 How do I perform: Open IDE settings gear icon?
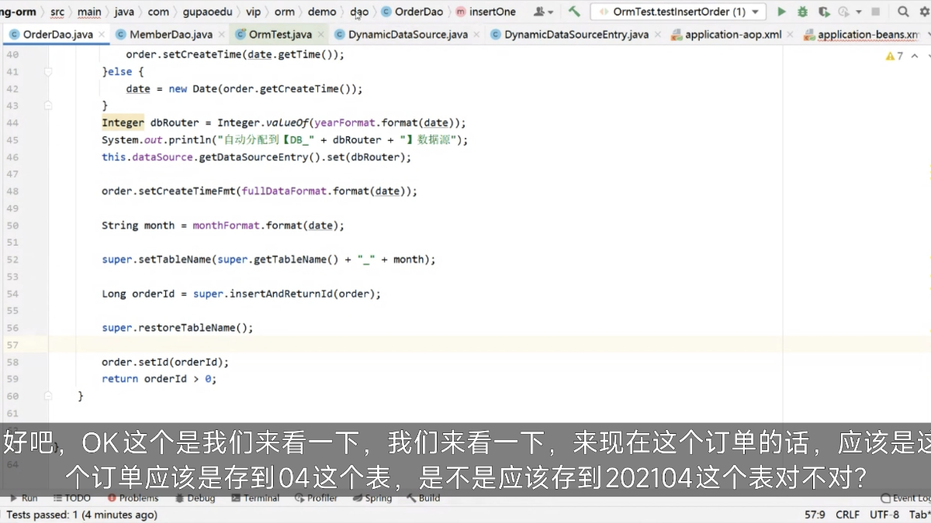click(924, 12)
